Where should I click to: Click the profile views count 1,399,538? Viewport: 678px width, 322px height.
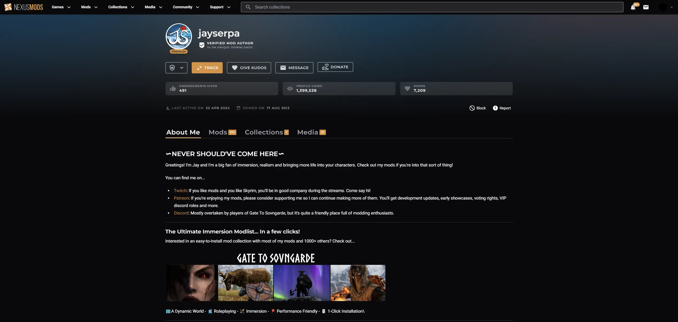[x=306, y=90]
